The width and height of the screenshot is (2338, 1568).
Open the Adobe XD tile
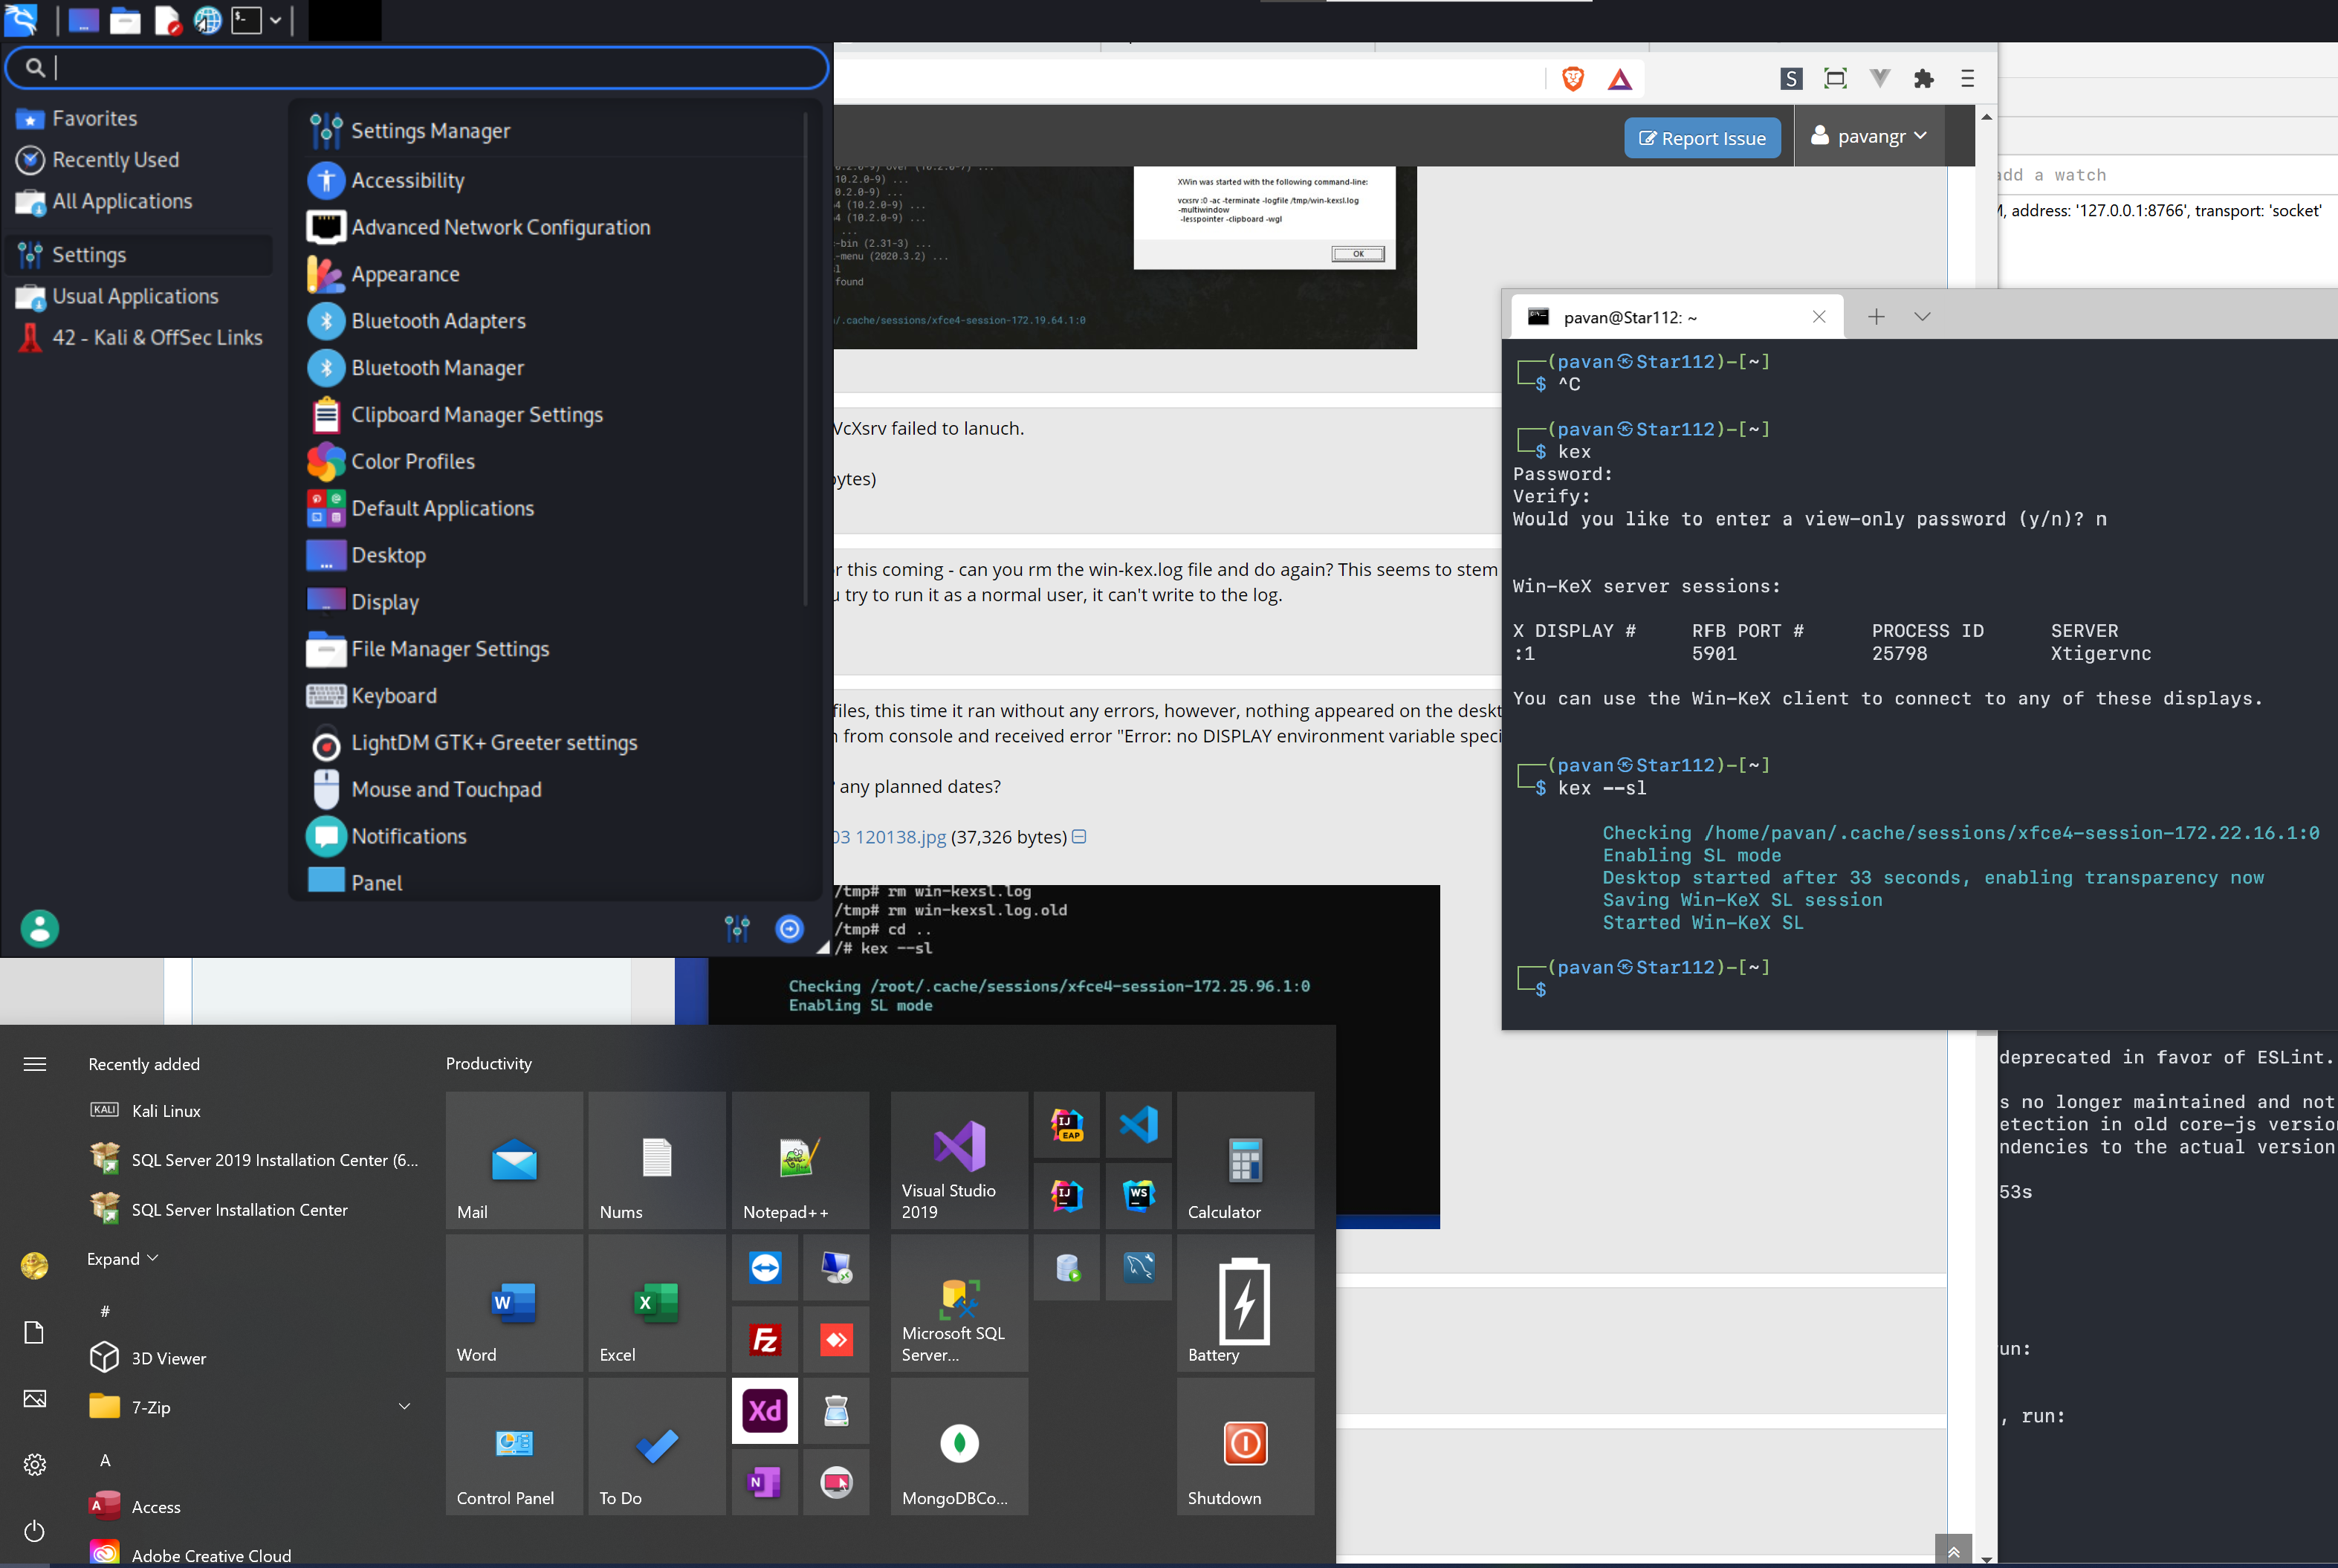[765, 1410]
